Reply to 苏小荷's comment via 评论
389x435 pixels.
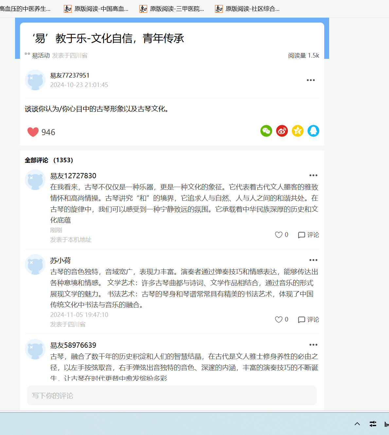tap(309, 320)
